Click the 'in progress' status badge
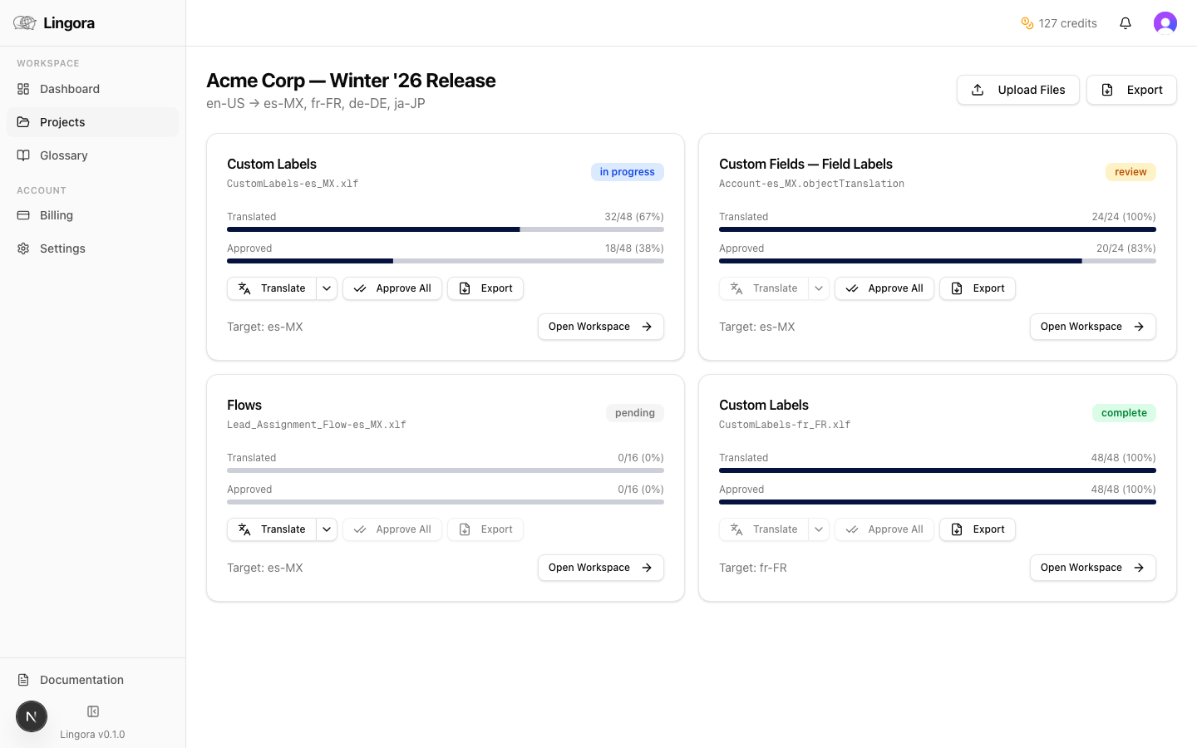The image size is (1197, 748). tap(627, 172)
